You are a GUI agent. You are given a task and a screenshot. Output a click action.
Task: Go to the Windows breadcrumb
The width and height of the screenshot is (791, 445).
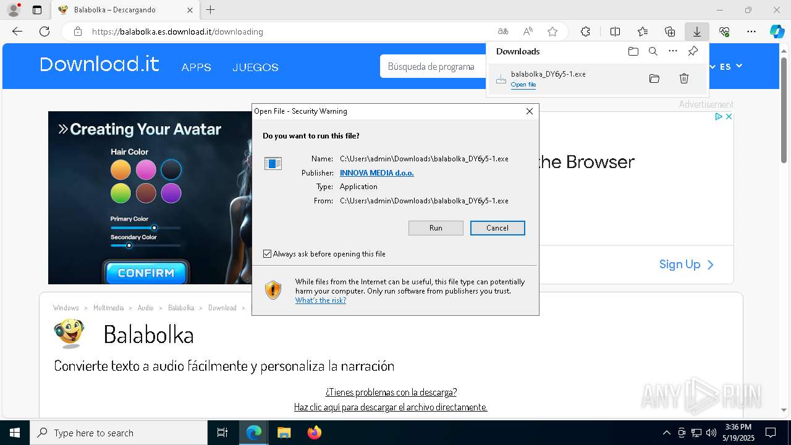(x=66, y=308)
